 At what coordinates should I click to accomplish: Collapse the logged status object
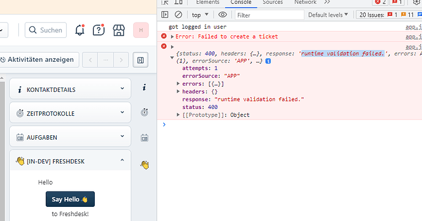(172, 58)
